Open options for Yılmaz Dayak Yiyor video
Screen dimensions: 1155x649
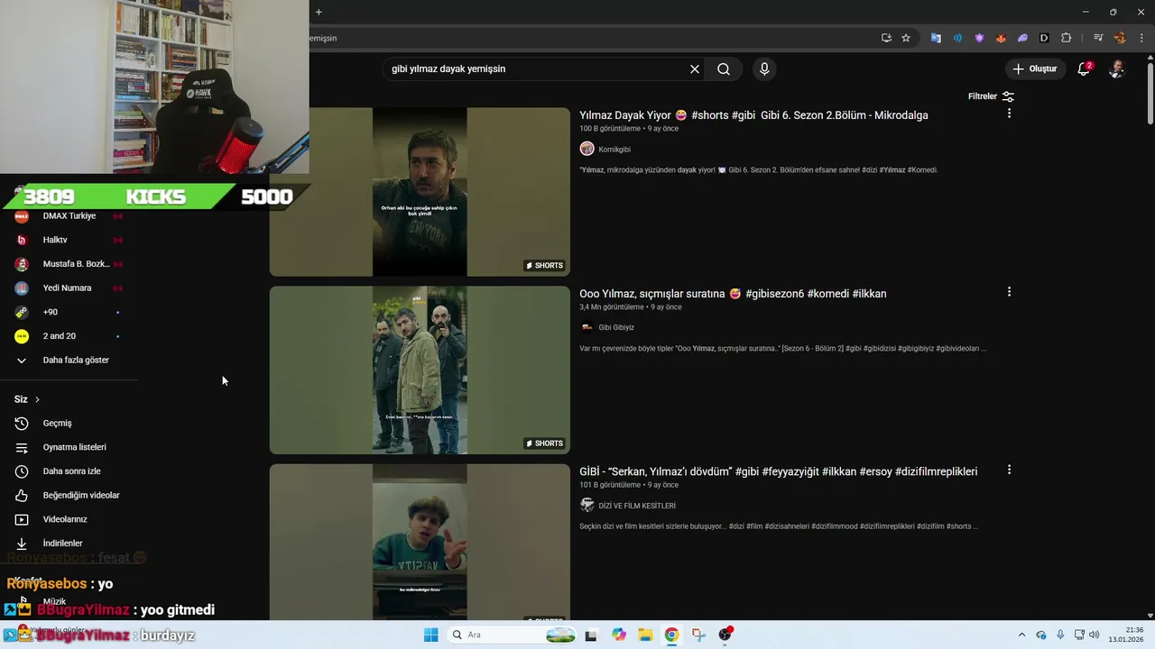1009,114
